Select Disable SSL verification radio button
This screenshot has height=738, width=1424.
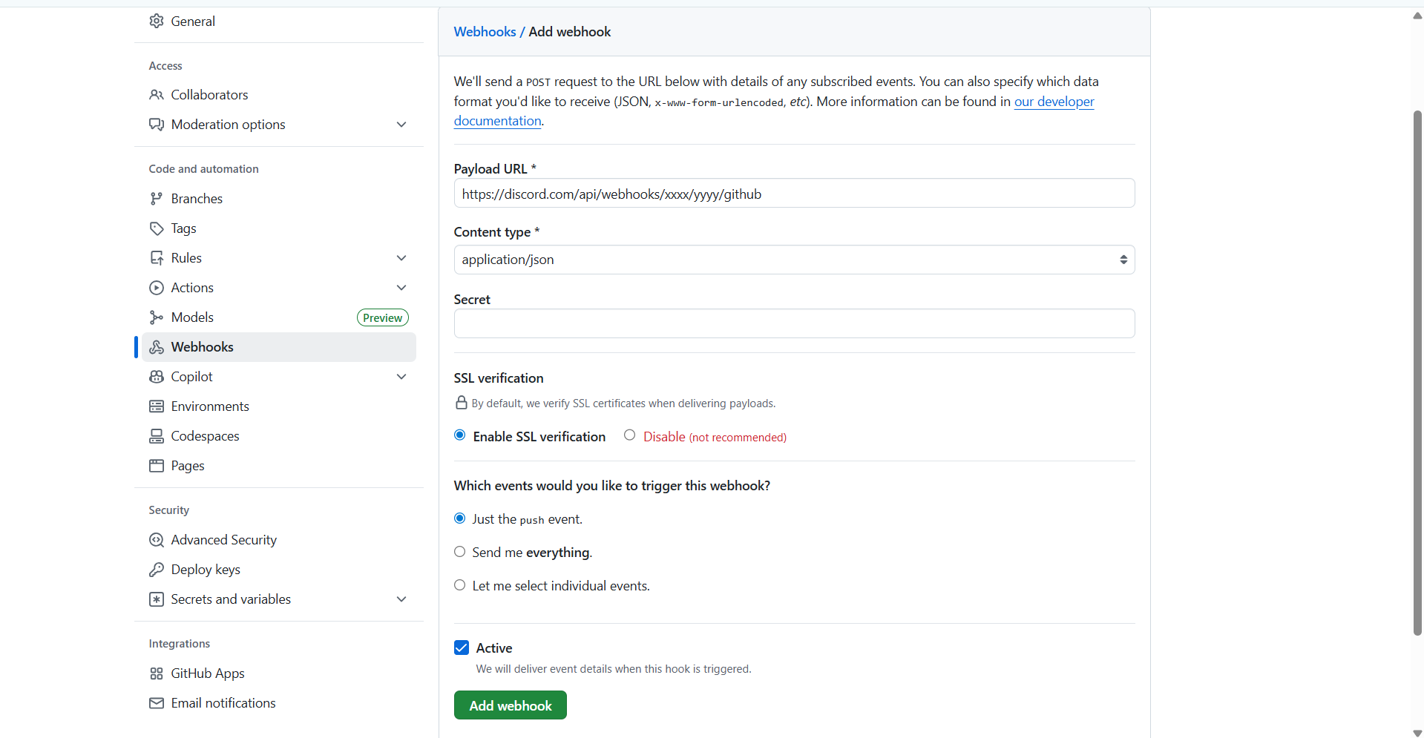pyautogui.click(x=629, y=435)
